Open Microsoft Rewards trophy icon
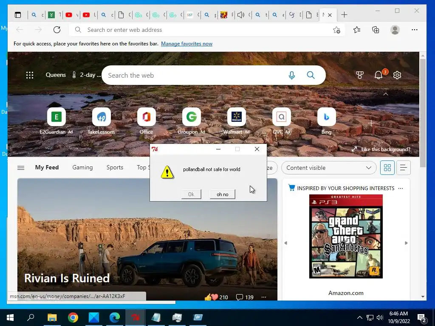435x326 pixels. pos(359,75)
